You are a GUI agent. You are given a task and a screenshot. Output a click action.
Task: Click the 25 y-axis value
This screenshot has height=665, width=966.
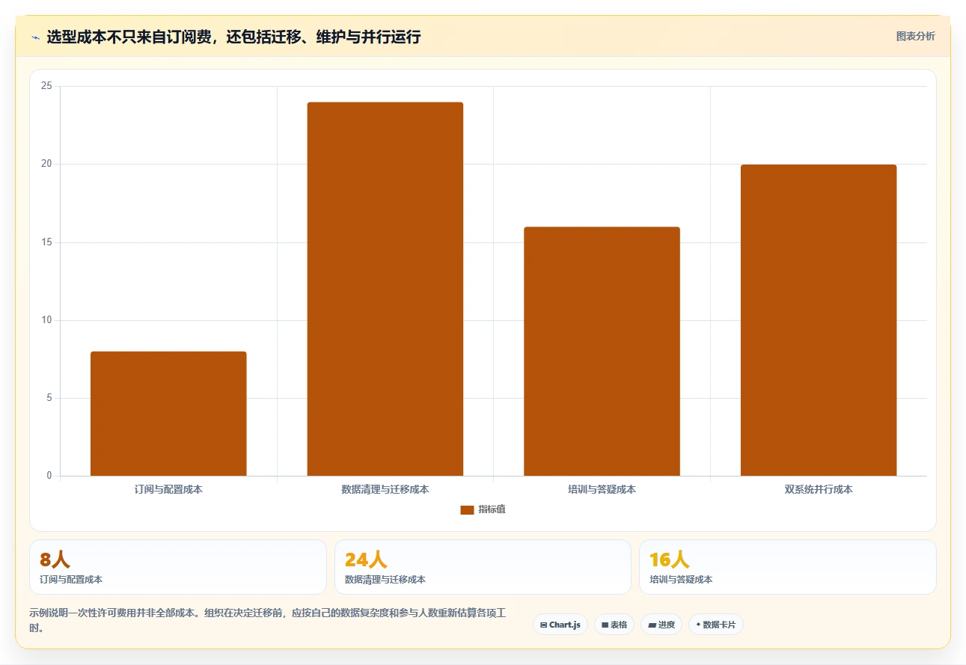(x=46, y=86)
